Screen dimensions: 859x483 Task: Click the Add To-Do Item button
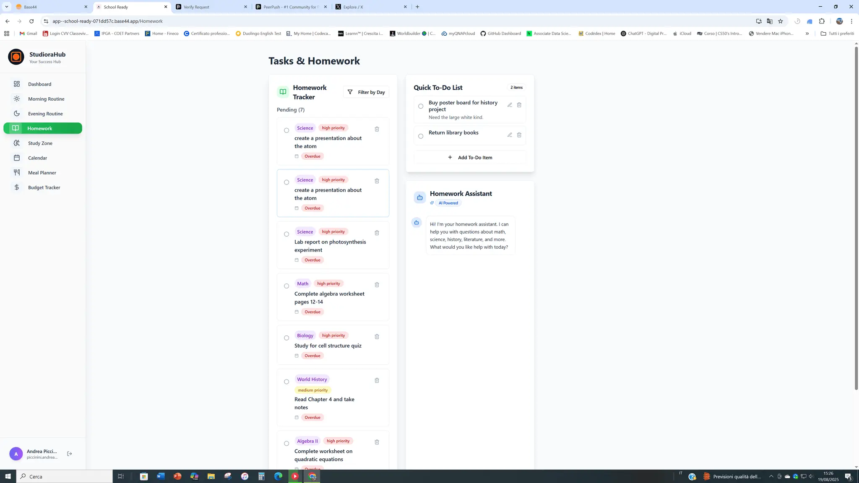470,158
